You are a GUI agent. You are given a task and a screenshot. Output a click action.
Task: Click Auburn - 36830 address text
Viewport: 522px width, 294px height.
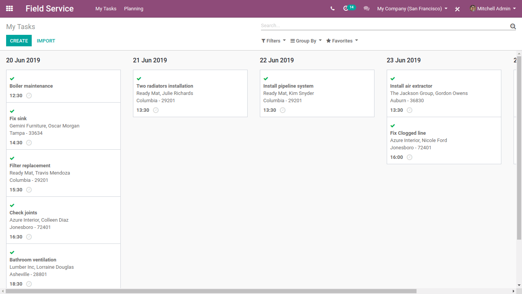pos(407,101)
